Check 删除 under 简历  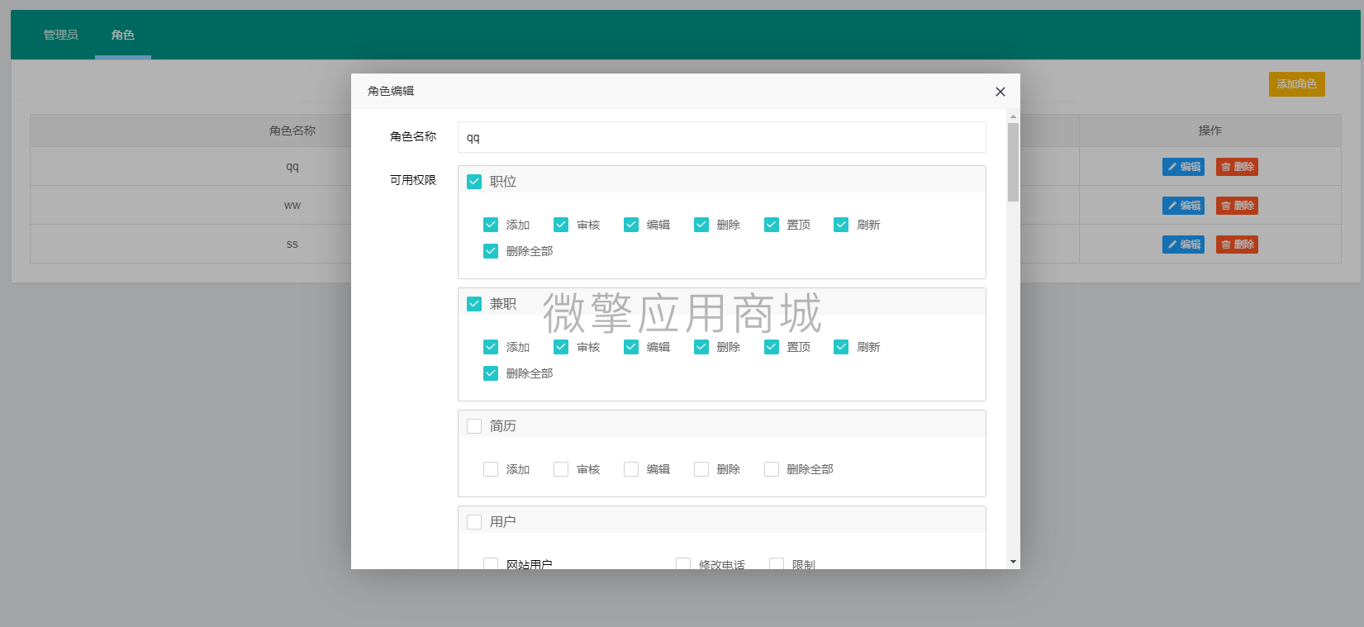coord(701,469)
